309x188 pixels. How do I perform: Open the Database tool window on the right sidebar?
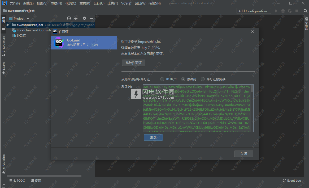[306, 23]
